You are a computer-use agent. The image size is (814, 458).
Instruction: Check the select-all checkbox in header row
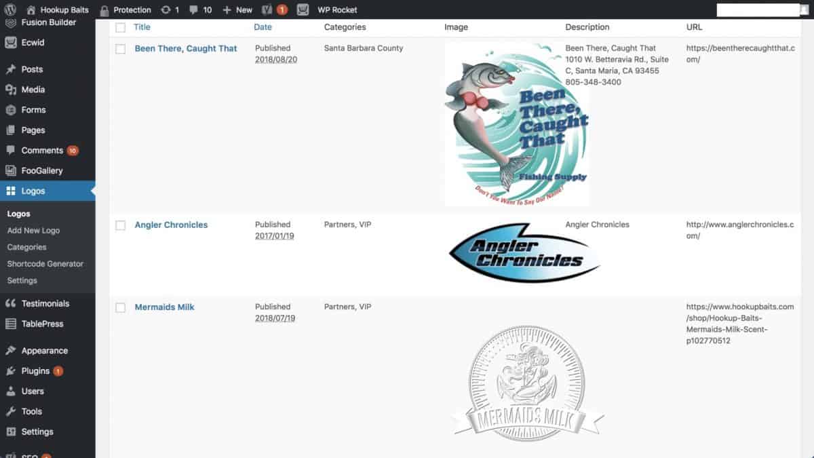tap(120, 27)
